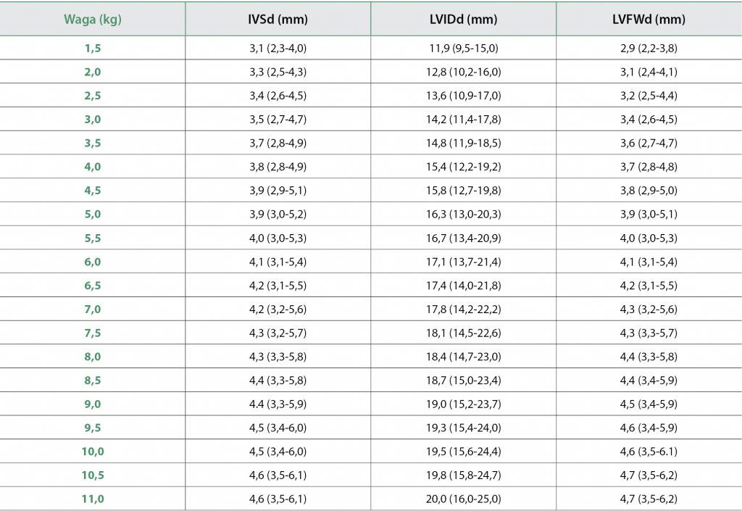
Task: Click LVFWd value 3,6 (2,7-4,7)
Action: [x=649, y=144]
